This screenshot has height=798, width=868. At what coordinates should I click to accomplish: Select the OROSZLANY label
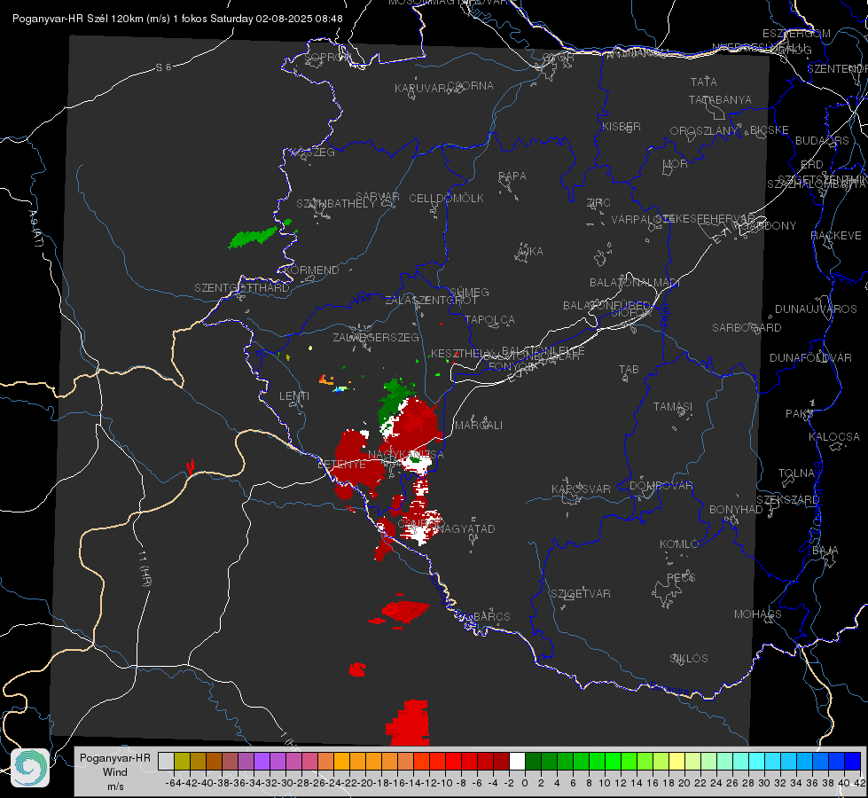coord(704,131)
